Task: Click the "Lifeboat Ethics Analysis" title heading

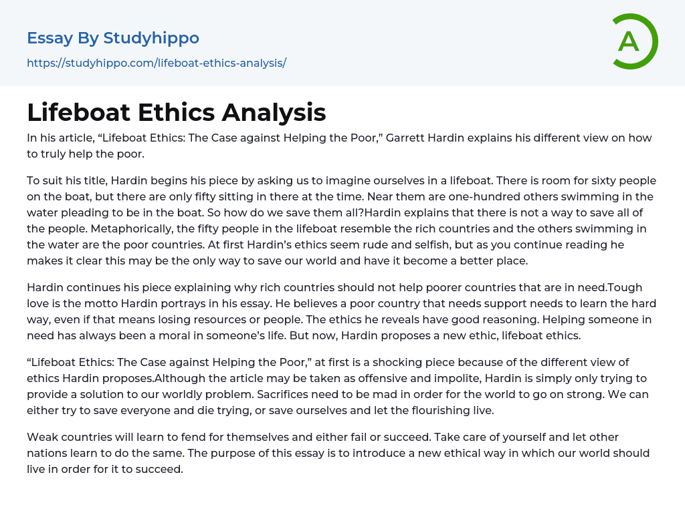Action: 177,112
